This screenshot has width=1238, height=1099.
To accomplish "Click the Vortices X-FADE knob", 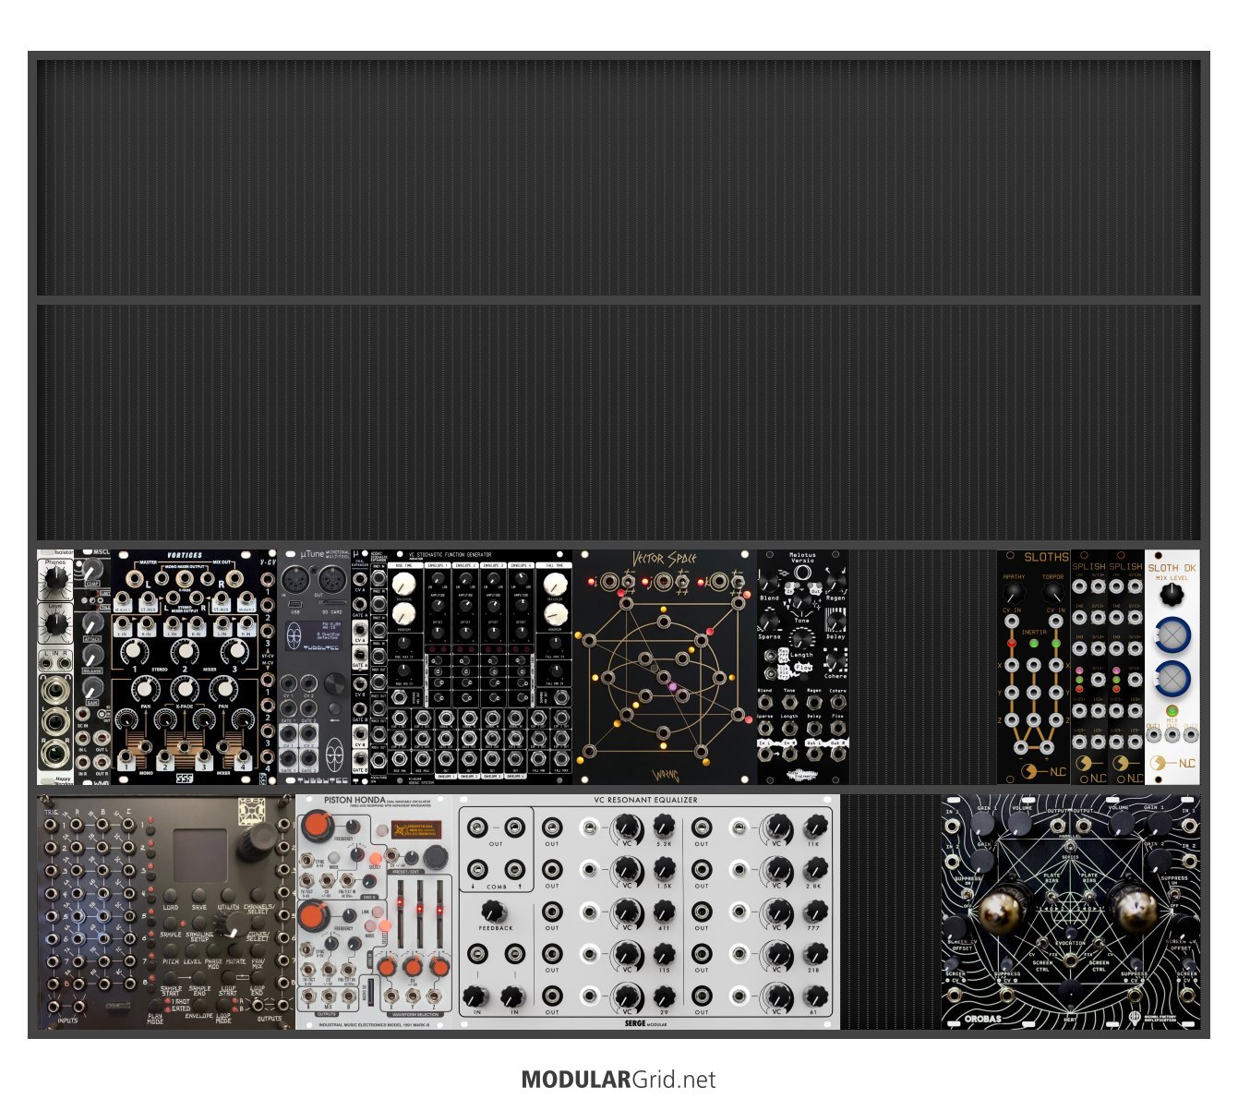I will click(185, 688).
